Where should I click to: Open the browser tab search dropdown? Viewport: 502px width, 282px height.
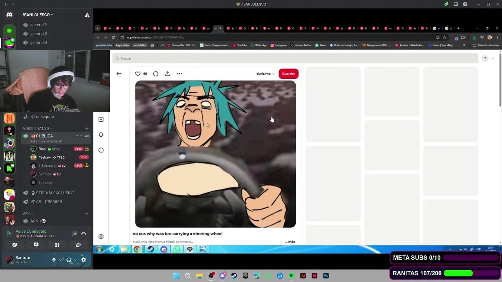(98, 28)
